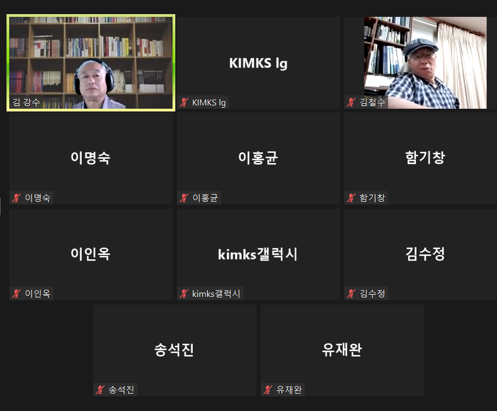Click the muted mic icon beside kimks갤럭시
The height and width of the screenshot is (411, 497).
tap(183, 294)
